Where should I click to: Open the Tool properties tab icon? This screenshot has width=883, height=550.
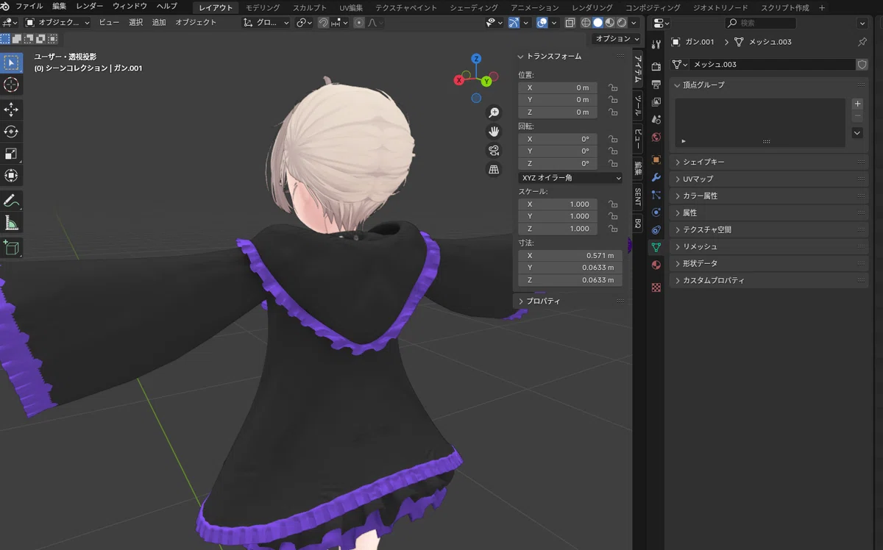tap(656, 45)
